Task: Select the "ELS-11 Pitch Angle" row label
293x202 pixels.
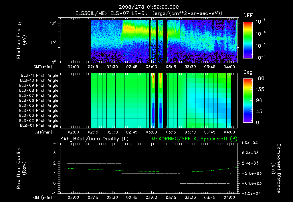Action: [39, 76]
